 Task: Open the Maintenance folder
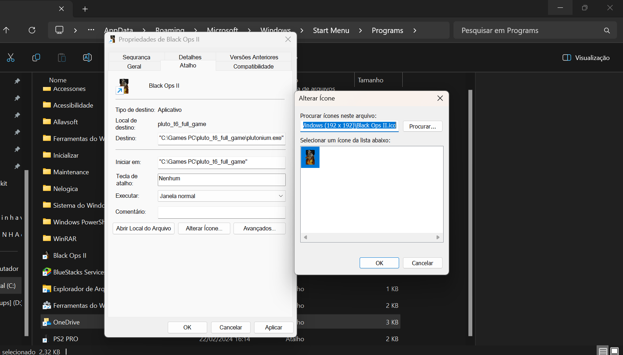tap(71, 172)
